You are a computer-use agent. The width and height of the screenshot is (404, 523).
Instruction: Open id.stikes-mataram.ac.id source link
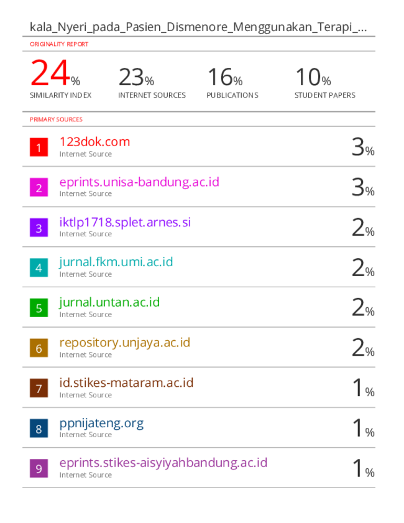click(126, 383)
